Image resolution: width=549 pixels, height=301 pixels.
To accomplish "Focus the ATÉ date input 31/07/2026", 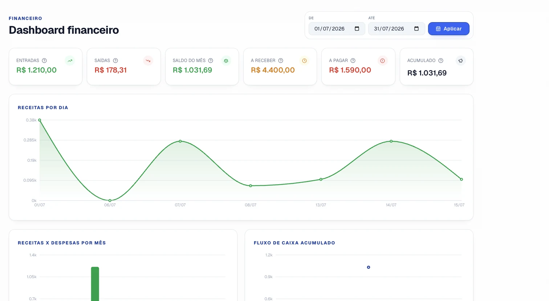I will tap(396, 29).
